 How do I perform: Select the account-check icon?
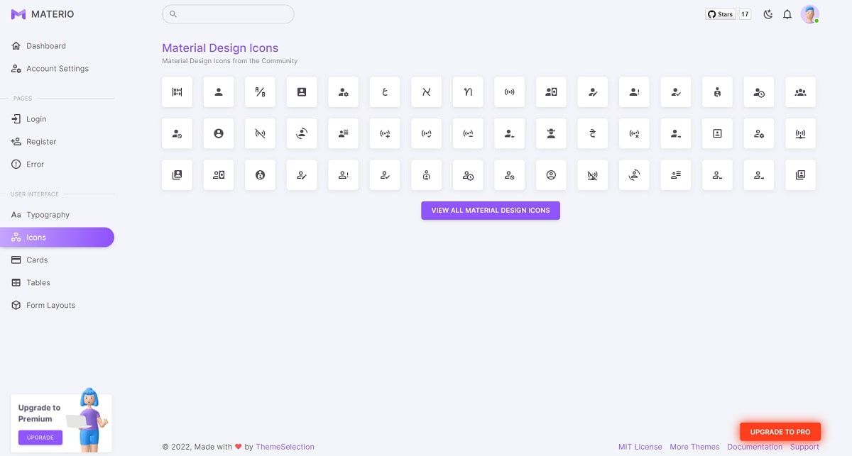click(x=675, y=91)
